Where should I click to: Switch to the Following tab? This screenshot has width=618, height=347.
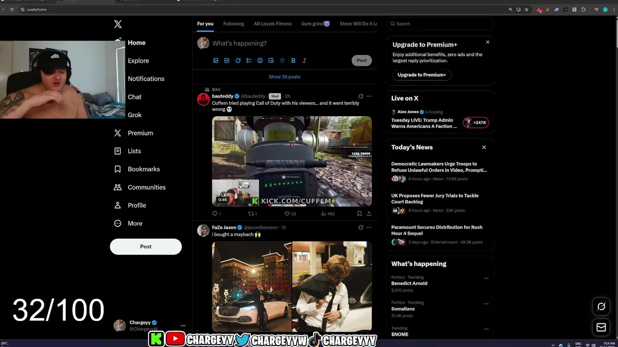[x=234, y=24]
